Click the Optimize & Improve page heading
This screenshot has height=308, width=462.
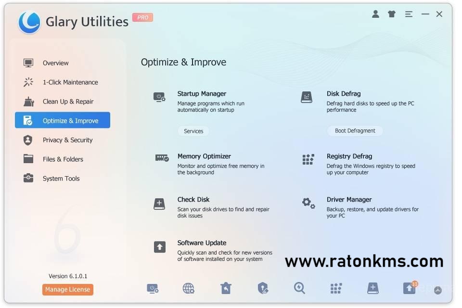(183, 62)
